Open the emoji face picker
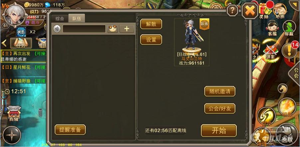Screen dimensions: 300x147 pyautogui.click(x=112, y=29)
